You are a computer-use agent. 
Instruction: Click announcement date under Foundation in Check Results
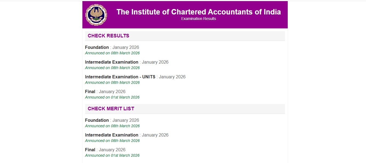112,53
